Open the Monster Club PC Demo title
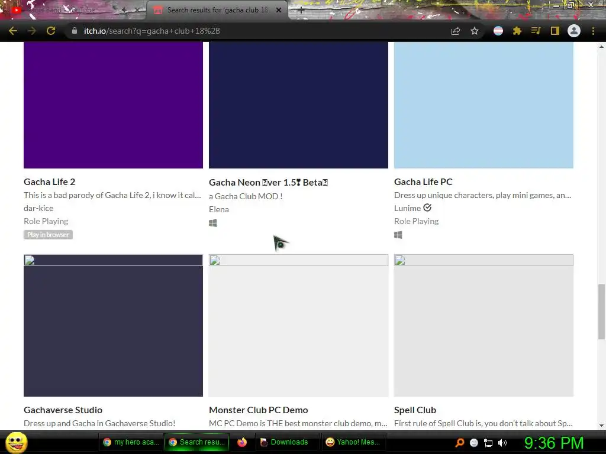606x454 pixels. [x=259, y=410]
